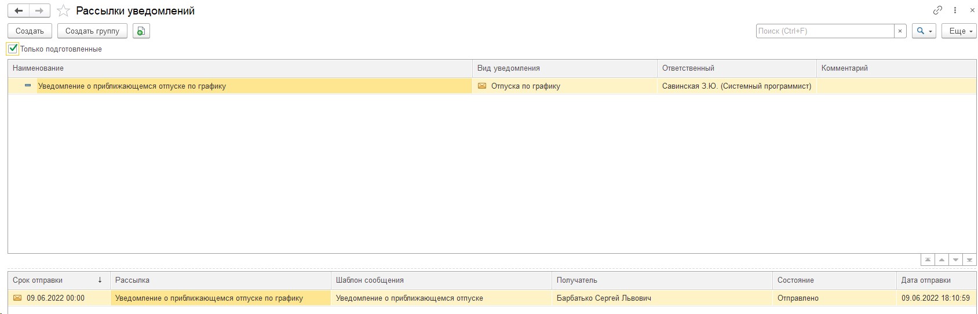Viewport: 978px width, 314px height.
Task: Click the sort arrow in Срок отправки header
Action: (x=100, y=280)
